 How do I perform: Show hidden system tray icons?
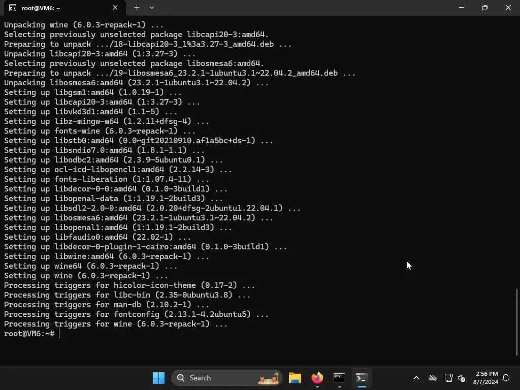pos(416,378)
